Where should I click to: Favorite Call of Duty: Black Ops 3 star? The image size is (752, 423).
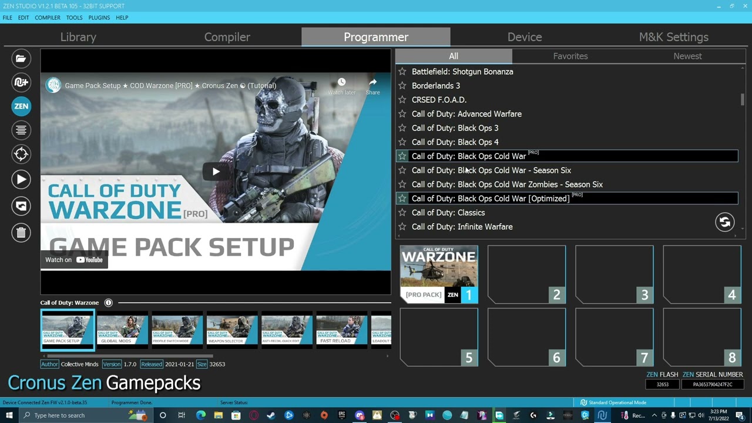pos(402,128)
